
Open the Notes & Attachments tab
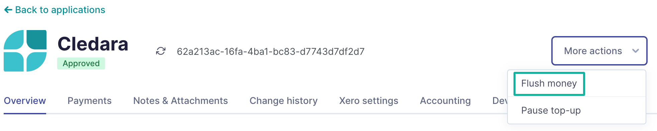click(180, 101)
